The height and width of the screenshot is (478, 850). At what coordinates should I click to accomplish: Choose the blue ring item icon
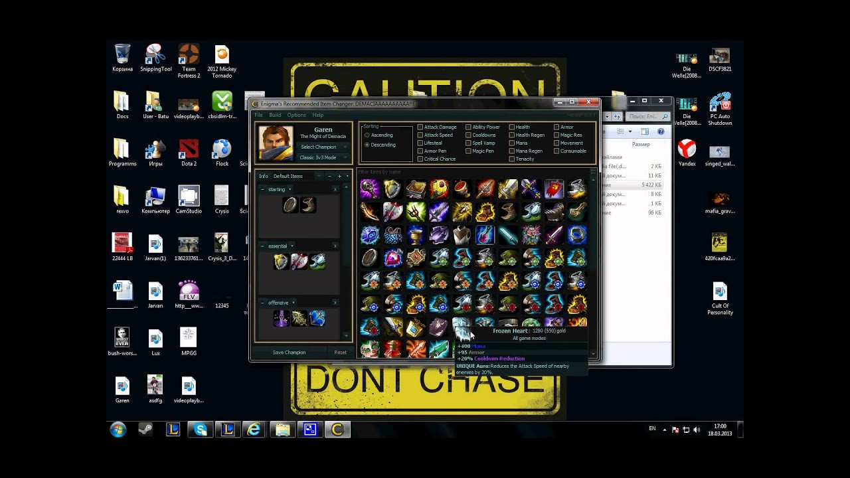click(577, 235)
